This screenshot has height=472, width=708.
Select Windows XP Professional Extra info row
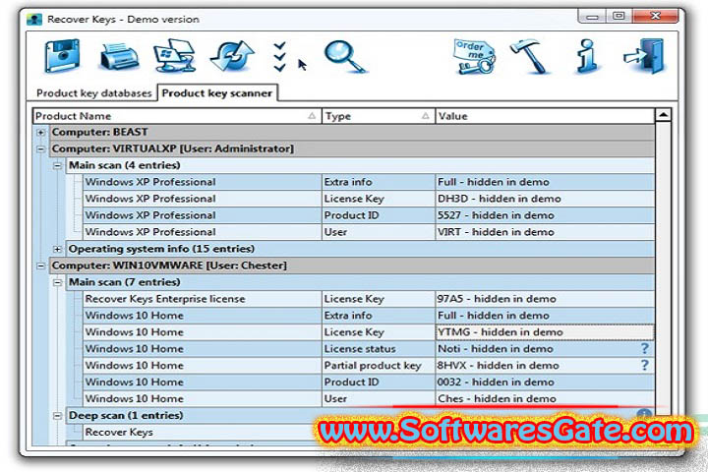point(369,182)
